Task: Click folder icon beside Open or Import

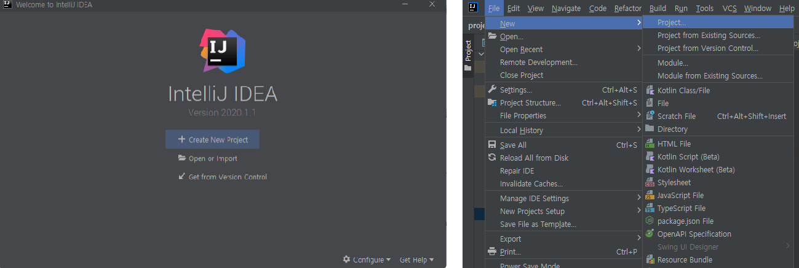Action: (x=181, y=158)
